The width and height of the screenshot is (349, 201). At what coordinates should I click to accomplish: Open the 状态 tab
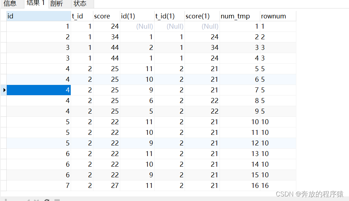(80, 4)
